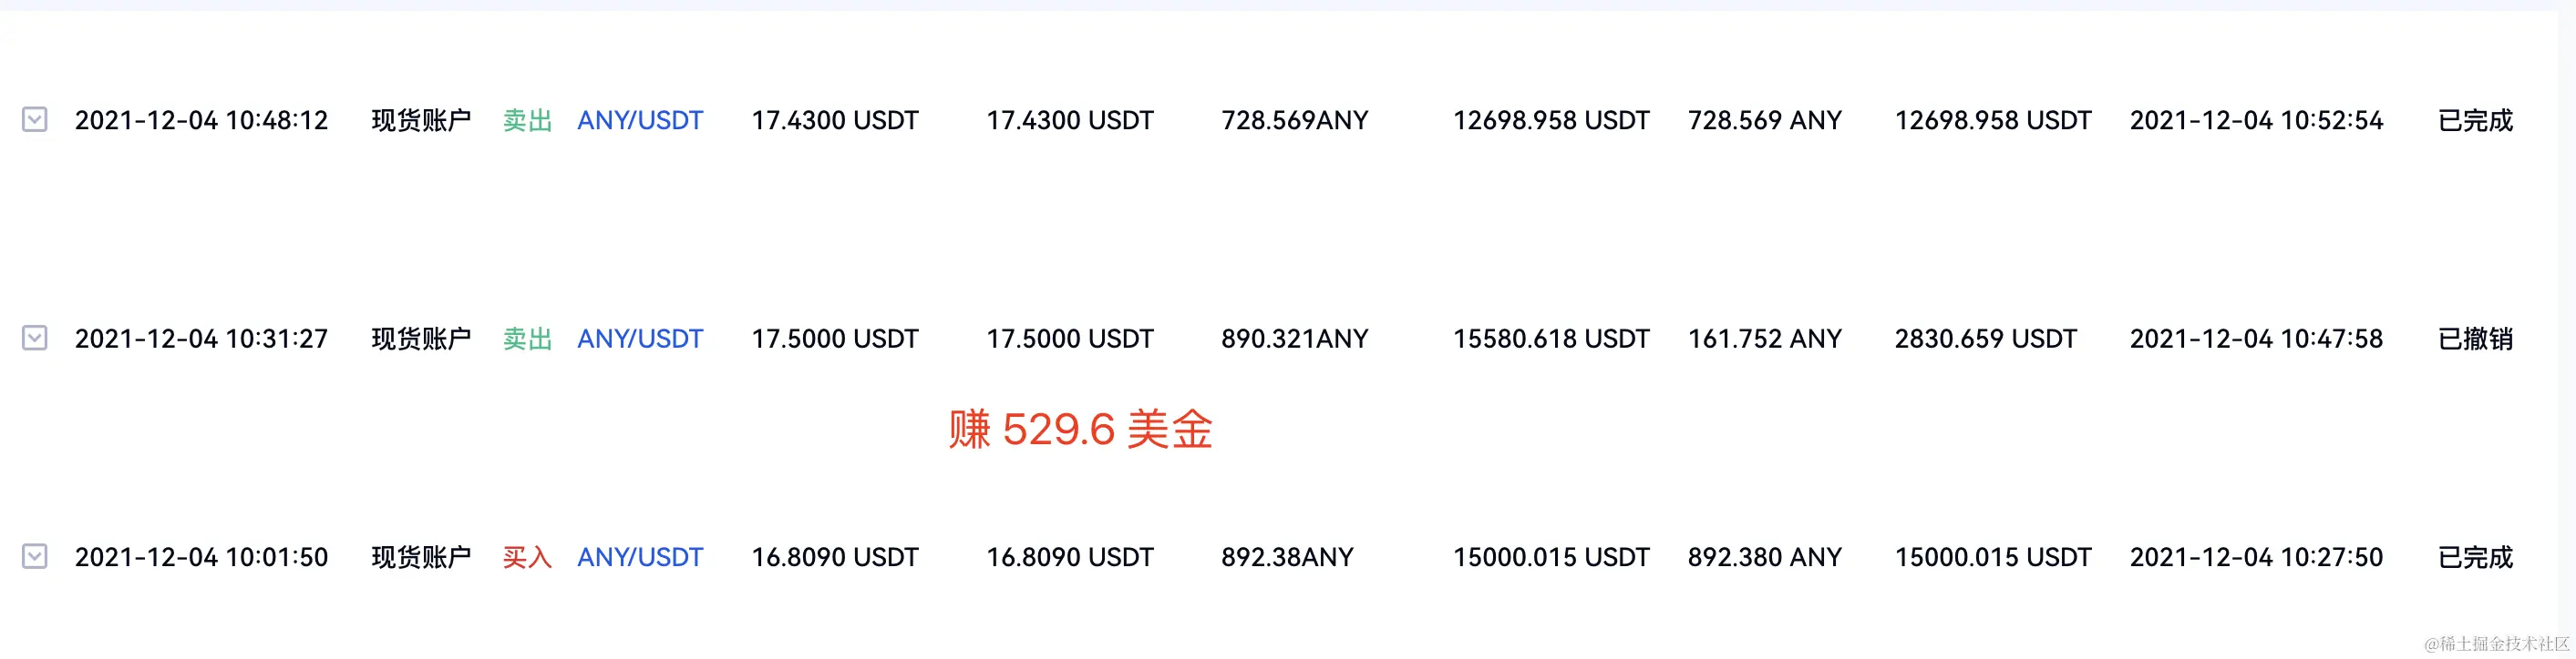Click the chevron icon beside the second order
This screenshot has width=2576, height=659.
(x=36, y=339)
